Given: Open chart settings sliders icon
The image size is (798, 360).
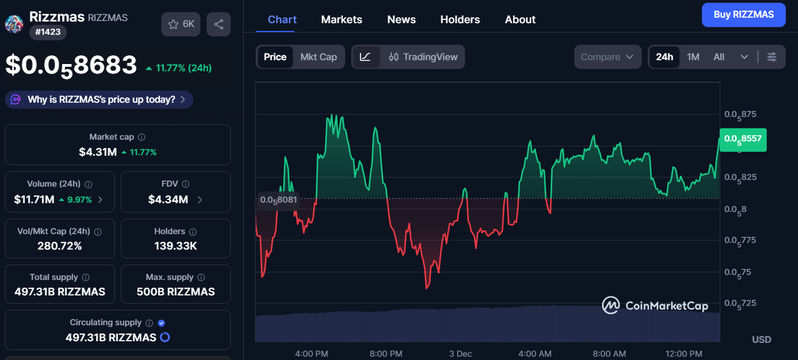Looking at the screenshot, I should click(x=772, y=57).
